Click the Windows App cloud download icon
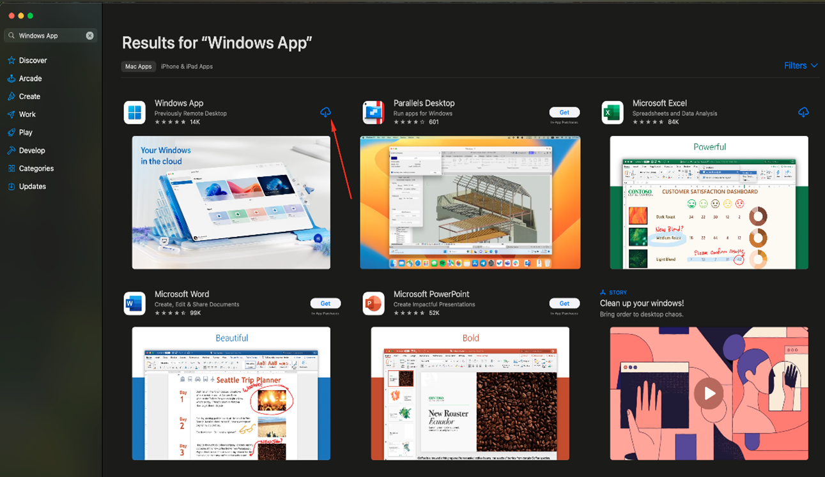This screenshot has width=825, height=477. pos(325,112)
